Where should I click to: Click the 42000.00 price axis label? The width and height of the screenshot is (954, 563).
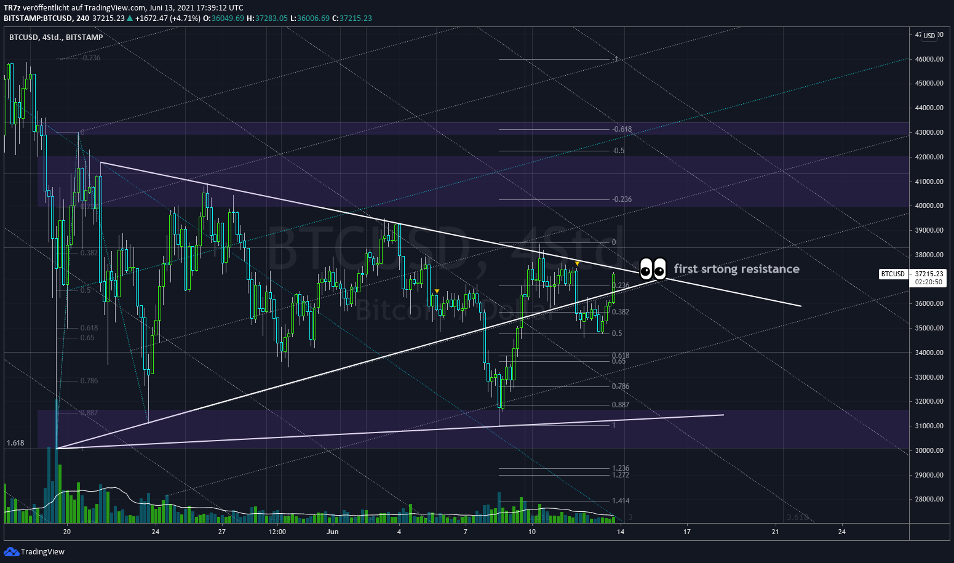929,157
